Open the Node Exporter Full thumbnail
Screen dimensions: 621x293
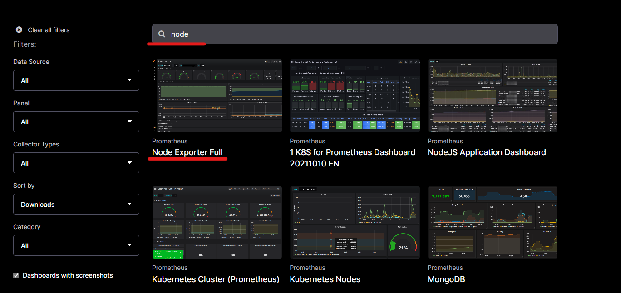(x=217, y=95)
